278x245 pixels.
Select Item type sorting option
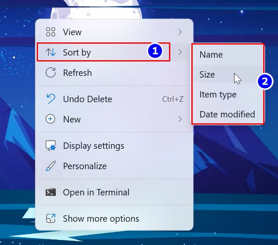tap(218, 95)
